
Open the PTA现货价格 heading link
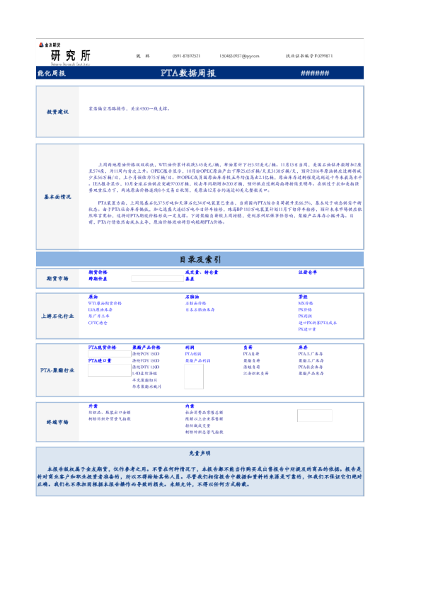tap(102, 348)
